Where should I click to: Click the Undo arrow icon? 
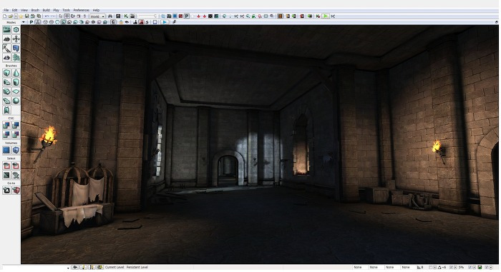(47, 16)
